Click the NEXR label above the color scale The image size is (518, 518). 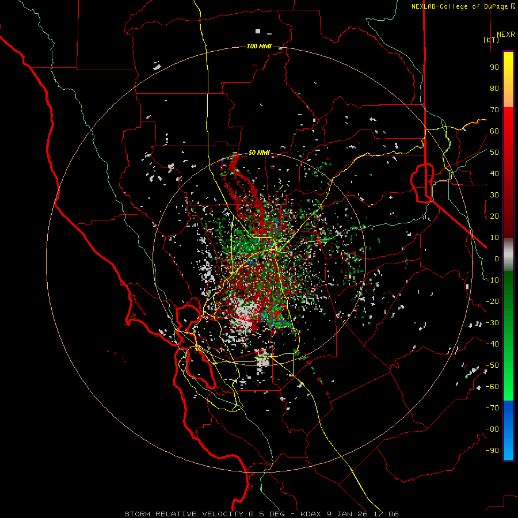[505, 35]
